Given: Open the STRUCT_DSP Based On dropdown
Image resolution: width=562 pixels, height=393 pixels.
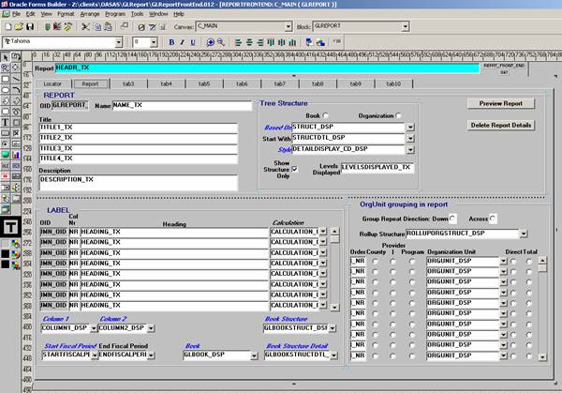Looking at the screenshot, I should [410, 127].
